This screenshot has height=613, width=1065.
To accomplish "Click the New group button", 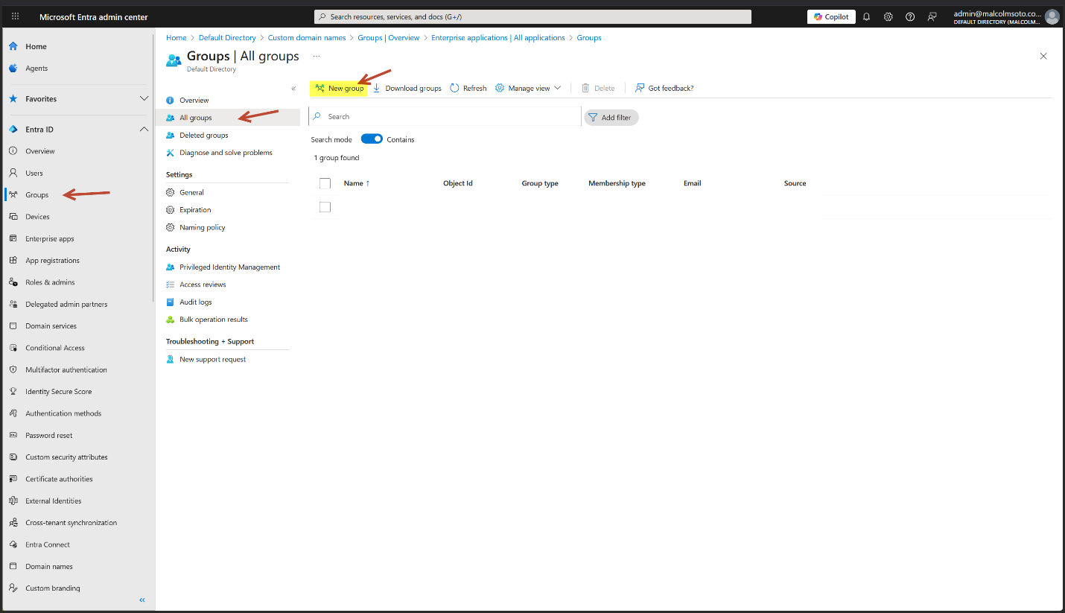I will pyautogui.click(x=340, y=88).
